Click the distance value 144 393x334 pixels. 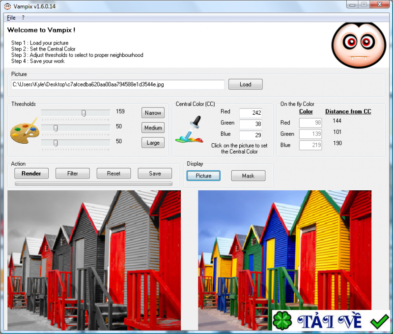(337, 121)
